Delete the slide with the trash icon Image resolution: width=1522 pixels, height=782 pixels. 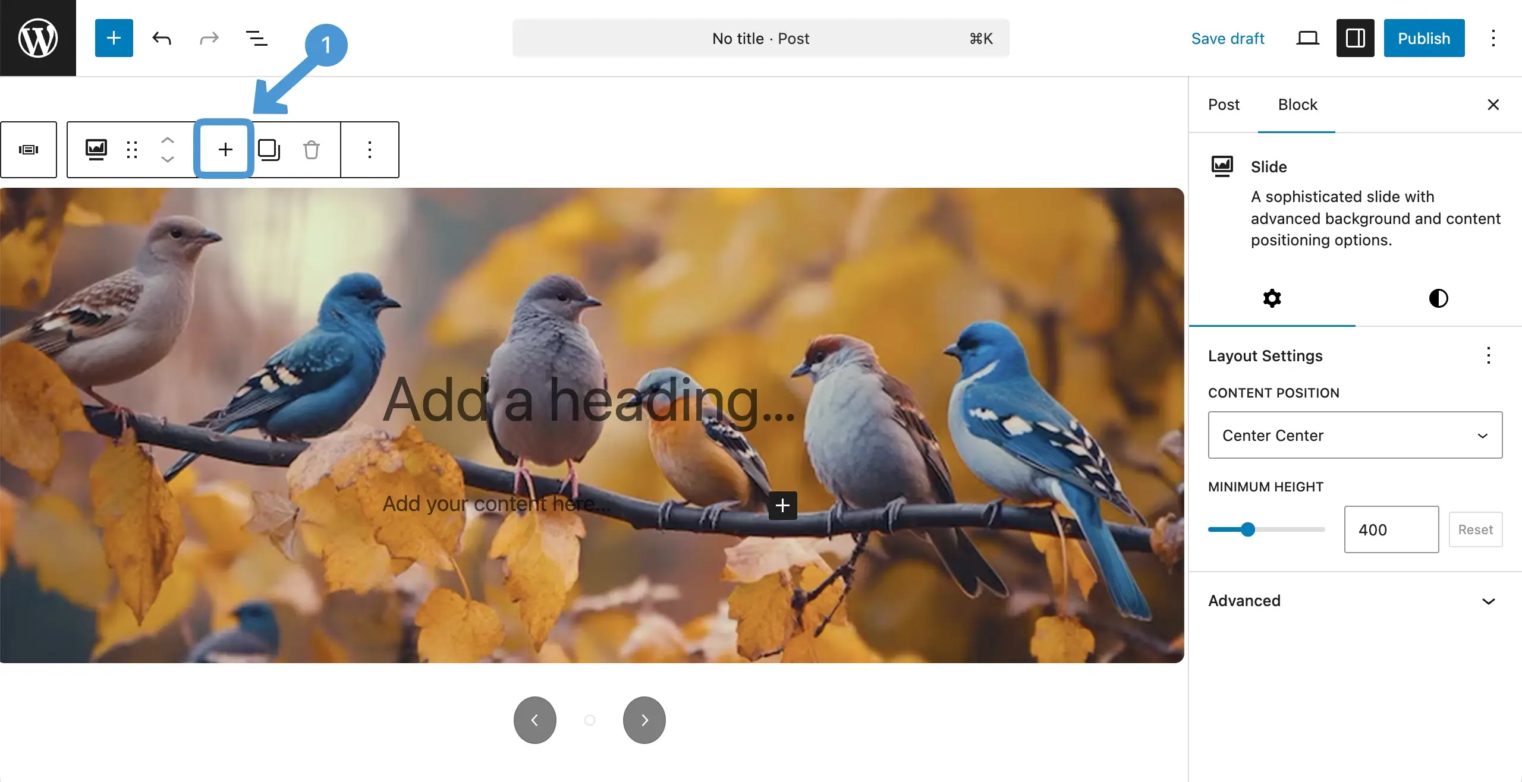(x=311, y=149)
